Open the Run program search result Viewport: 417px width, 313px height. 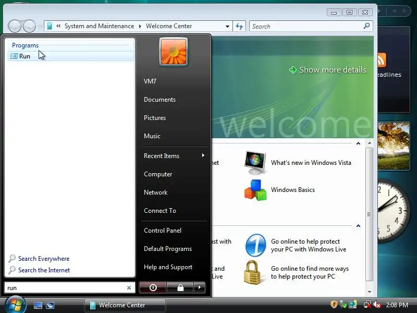pyautogui.click(x=71, y=56)
